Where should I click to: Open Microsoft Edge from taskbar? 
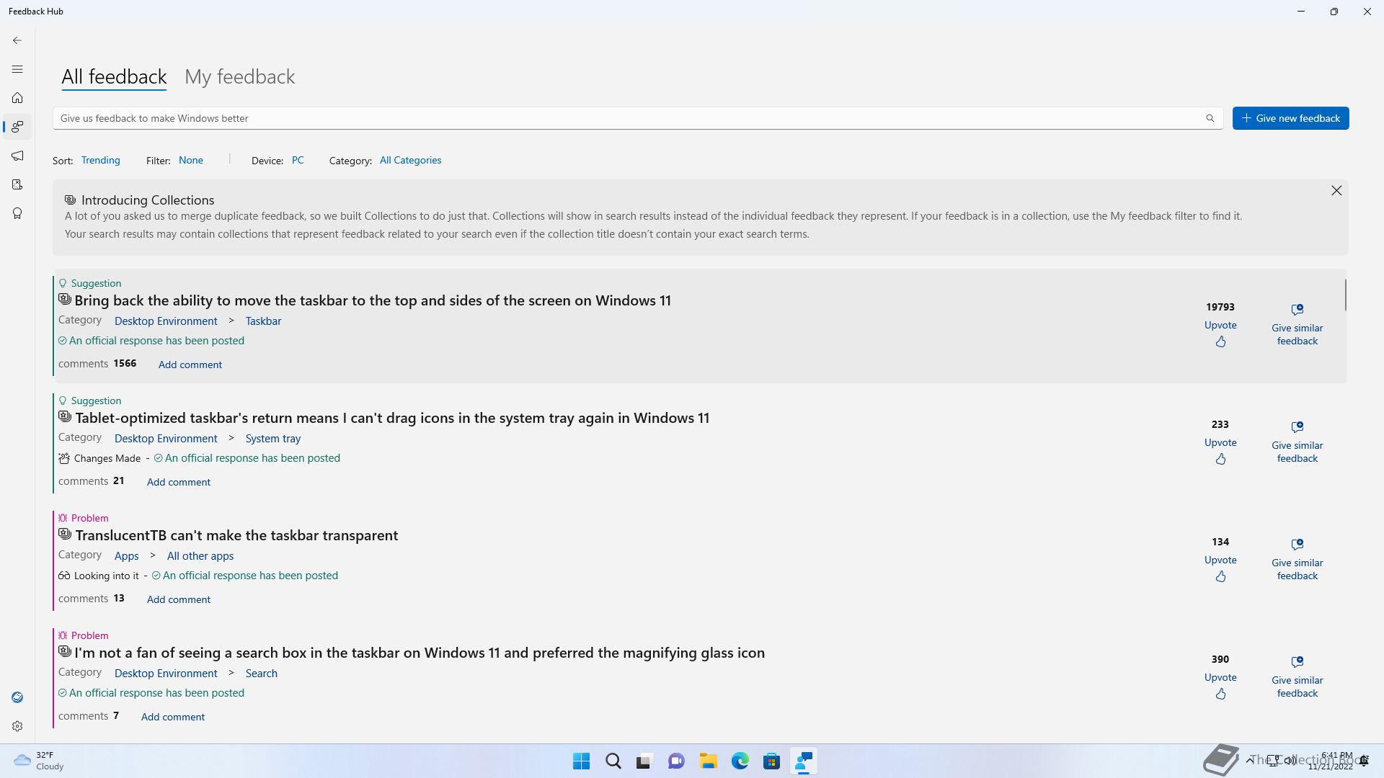(740, 761)
